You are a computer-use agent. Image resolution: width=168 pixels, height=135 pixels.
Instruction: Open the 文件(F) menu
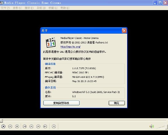point(5,8)
